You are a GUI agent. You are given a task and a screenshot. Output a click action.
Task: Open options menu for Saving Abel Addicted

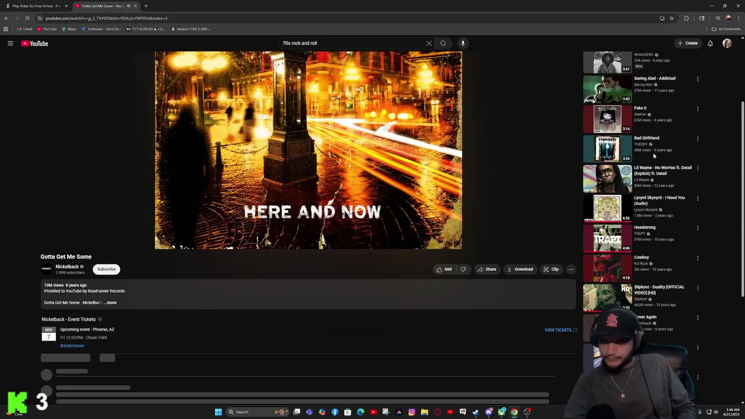pyautogui.click(x=698, y=79)
